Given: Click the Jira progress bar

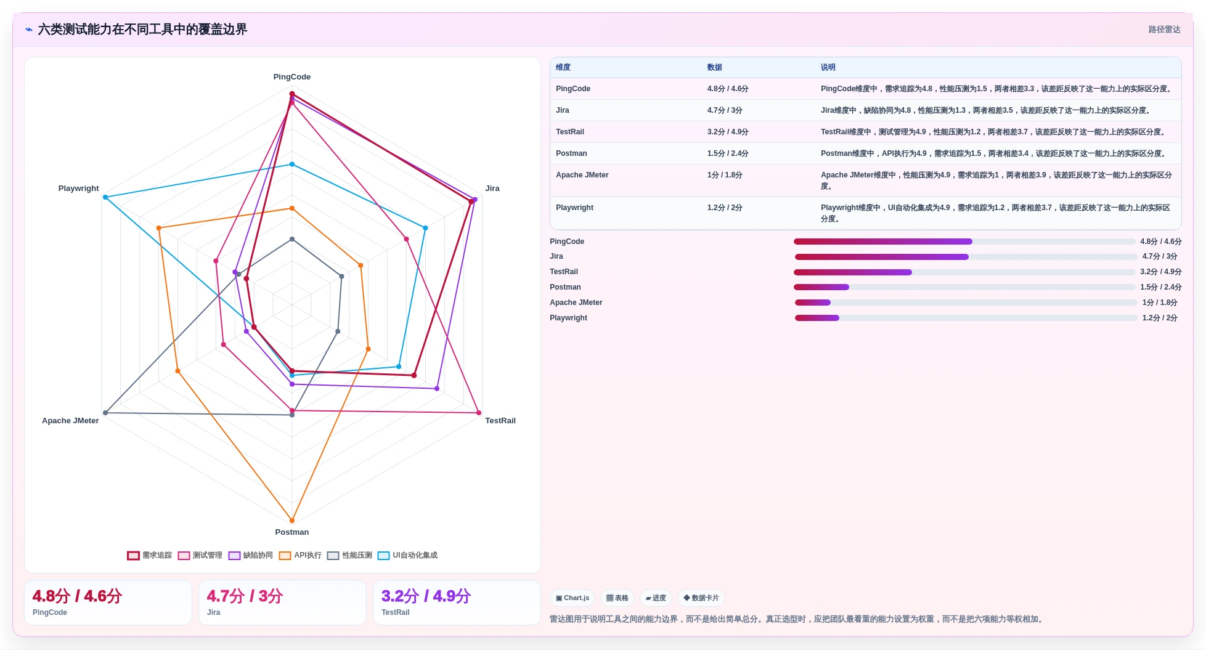Looking at the screenshot, I should point(966,257).
